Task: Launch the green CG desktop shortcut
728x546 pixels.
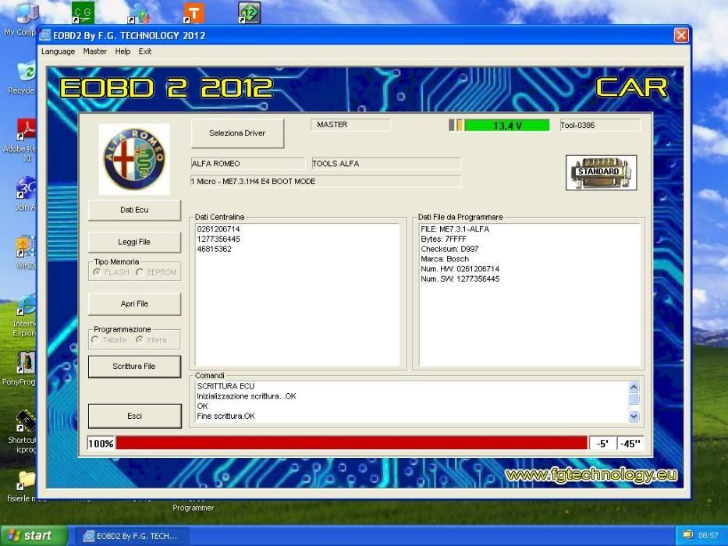Action: (82, 13)
